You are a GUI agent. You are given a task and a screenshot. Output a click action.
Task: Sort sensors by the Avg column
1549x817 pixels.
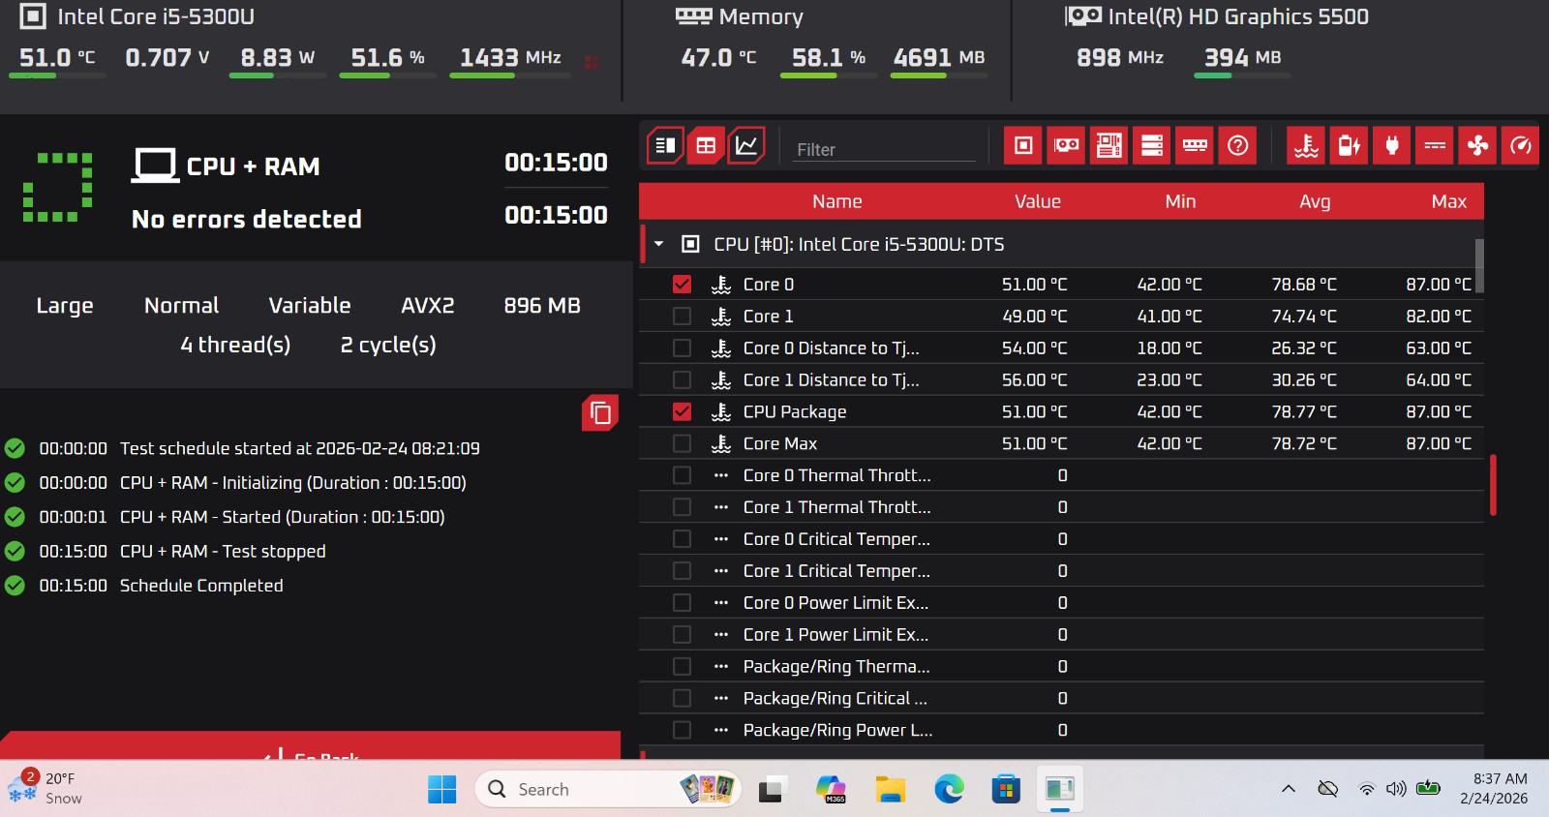[x=1315, y=201]
